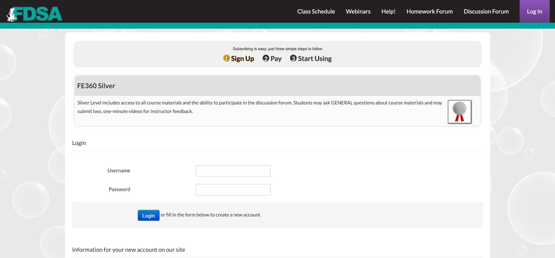
Task: Select the Pay step label
Action: (x=276, y=59)
